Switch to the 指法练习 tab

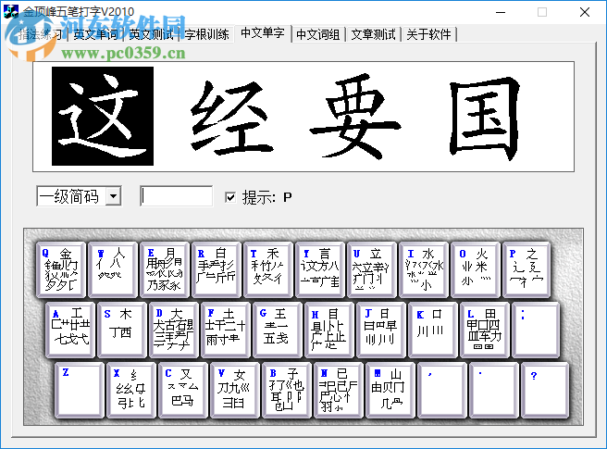click(40, 34)
